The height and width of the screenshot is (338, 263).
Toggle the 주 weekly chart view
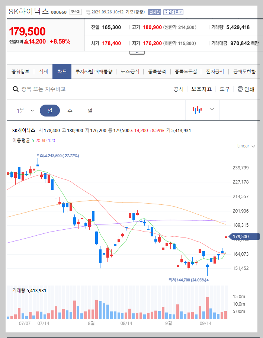pos(70,110)
